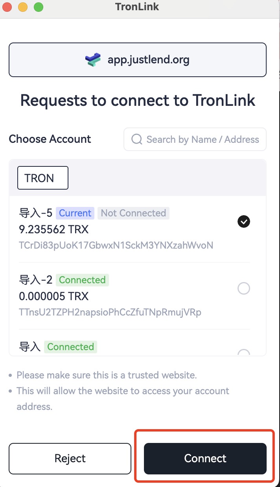Image resolution: width=280 pixels, height=487 pixels.
Task: Click the JustLend logo icon
Action: [x=93, y=60]
